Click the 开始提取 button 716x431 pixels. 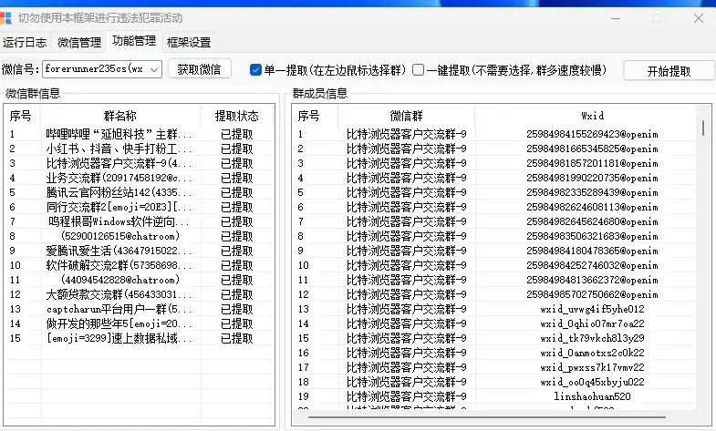coord(669,71)
